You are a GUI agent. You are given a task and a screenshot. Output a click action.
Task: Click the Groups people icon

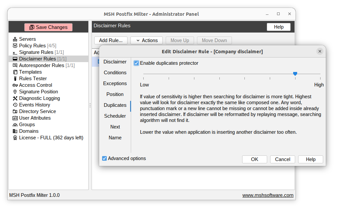(x=15, y=125)
